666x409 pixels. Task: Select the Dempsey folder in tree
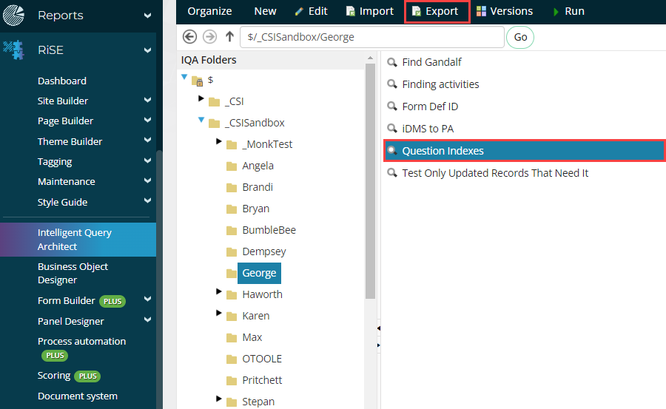[x=263, y=251]
